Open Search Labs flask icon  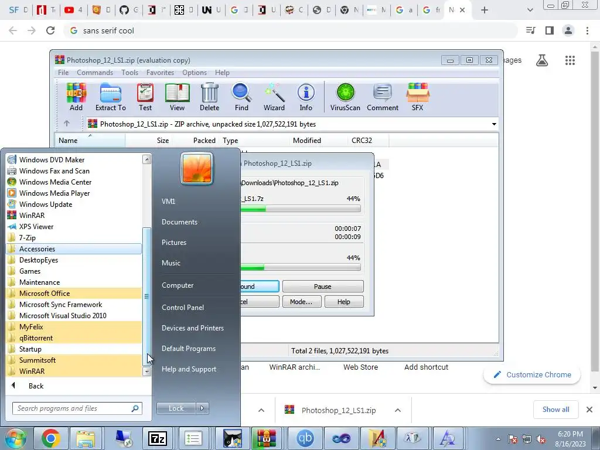coord(542,60)
